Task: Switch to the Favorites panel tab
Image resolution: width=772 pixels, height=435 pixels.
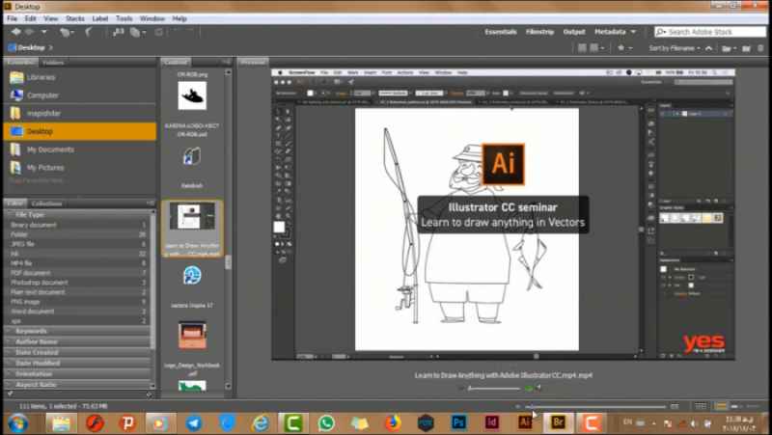Action: click(20, 63)
